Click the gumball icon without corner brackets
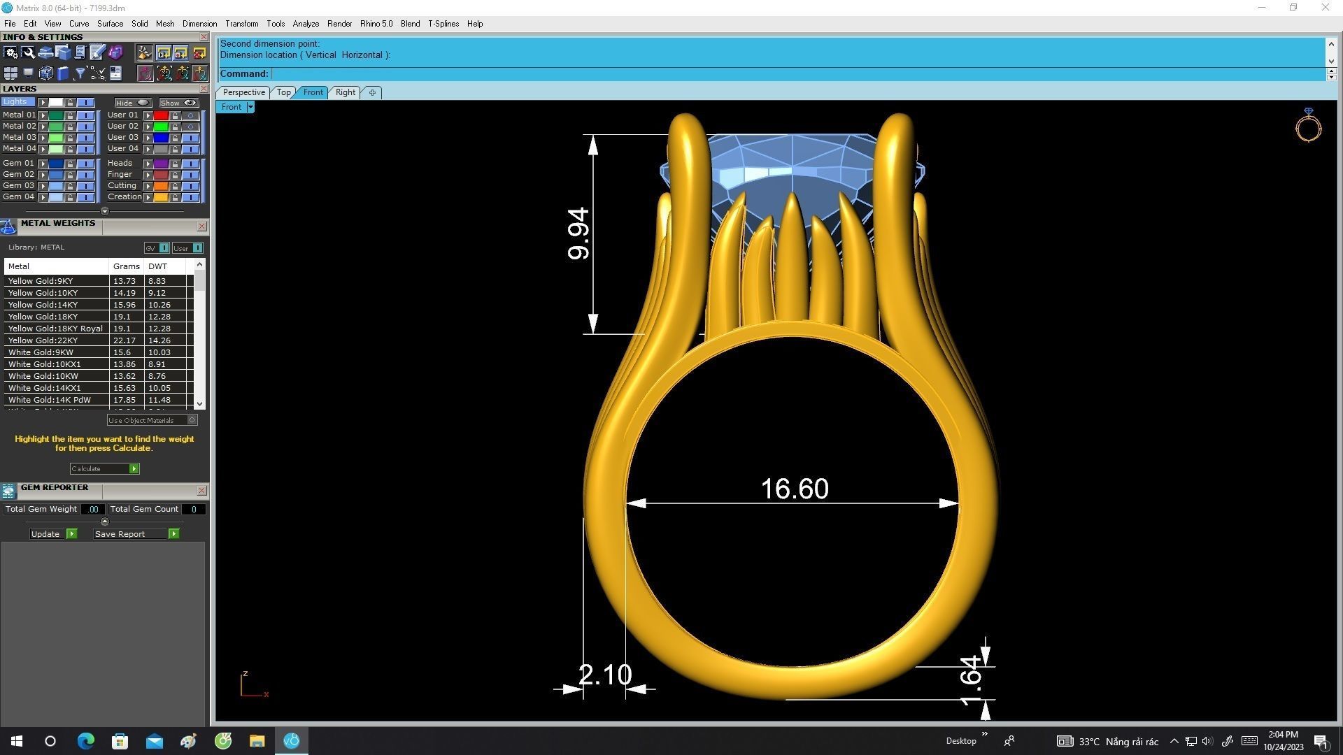 coord(181,73)
